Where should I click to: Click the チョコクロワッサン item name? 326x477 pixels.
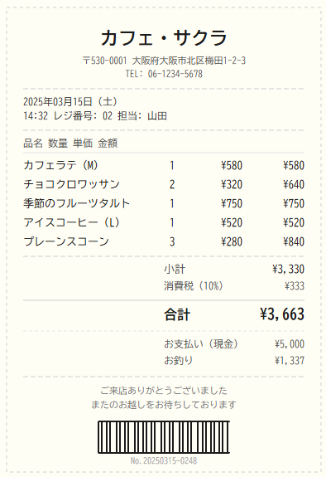(x=72, y=184)
